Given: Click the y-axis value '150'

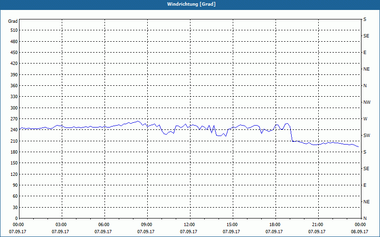Looking at the screenshot, I should coord(14,163).
